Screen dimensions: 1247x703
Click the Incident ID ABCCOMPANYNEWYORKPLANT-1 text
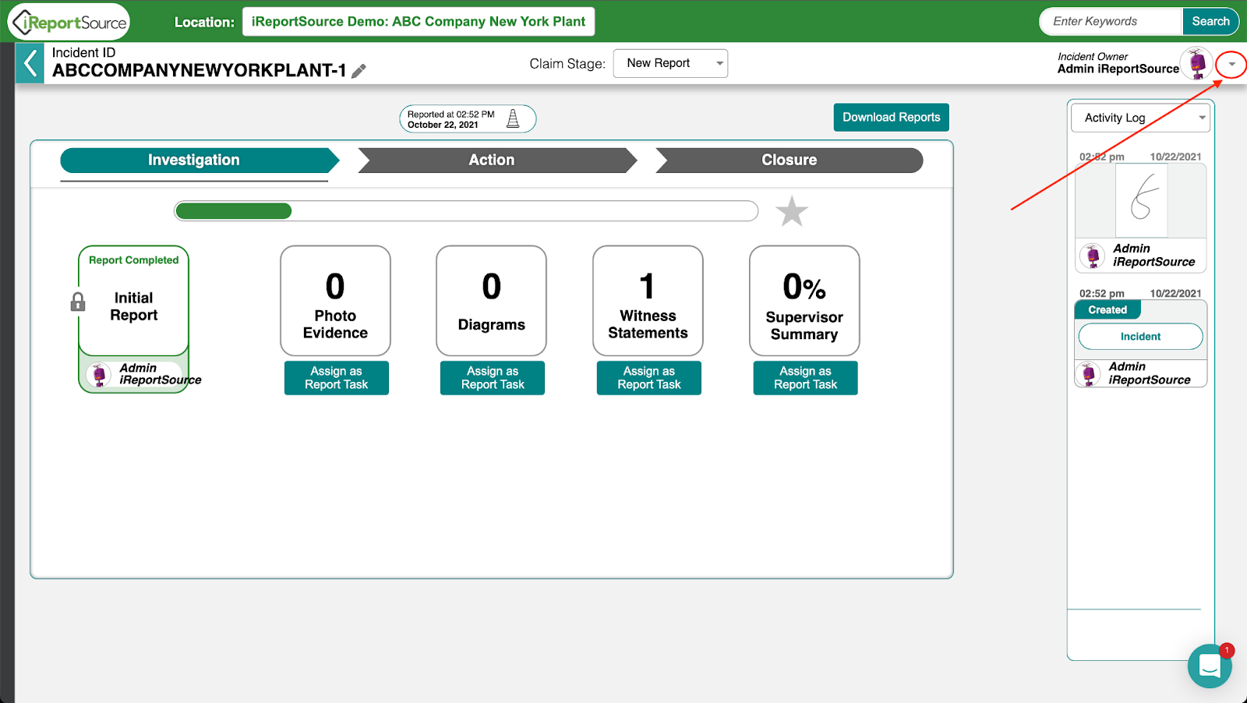(x=200, y=71)
